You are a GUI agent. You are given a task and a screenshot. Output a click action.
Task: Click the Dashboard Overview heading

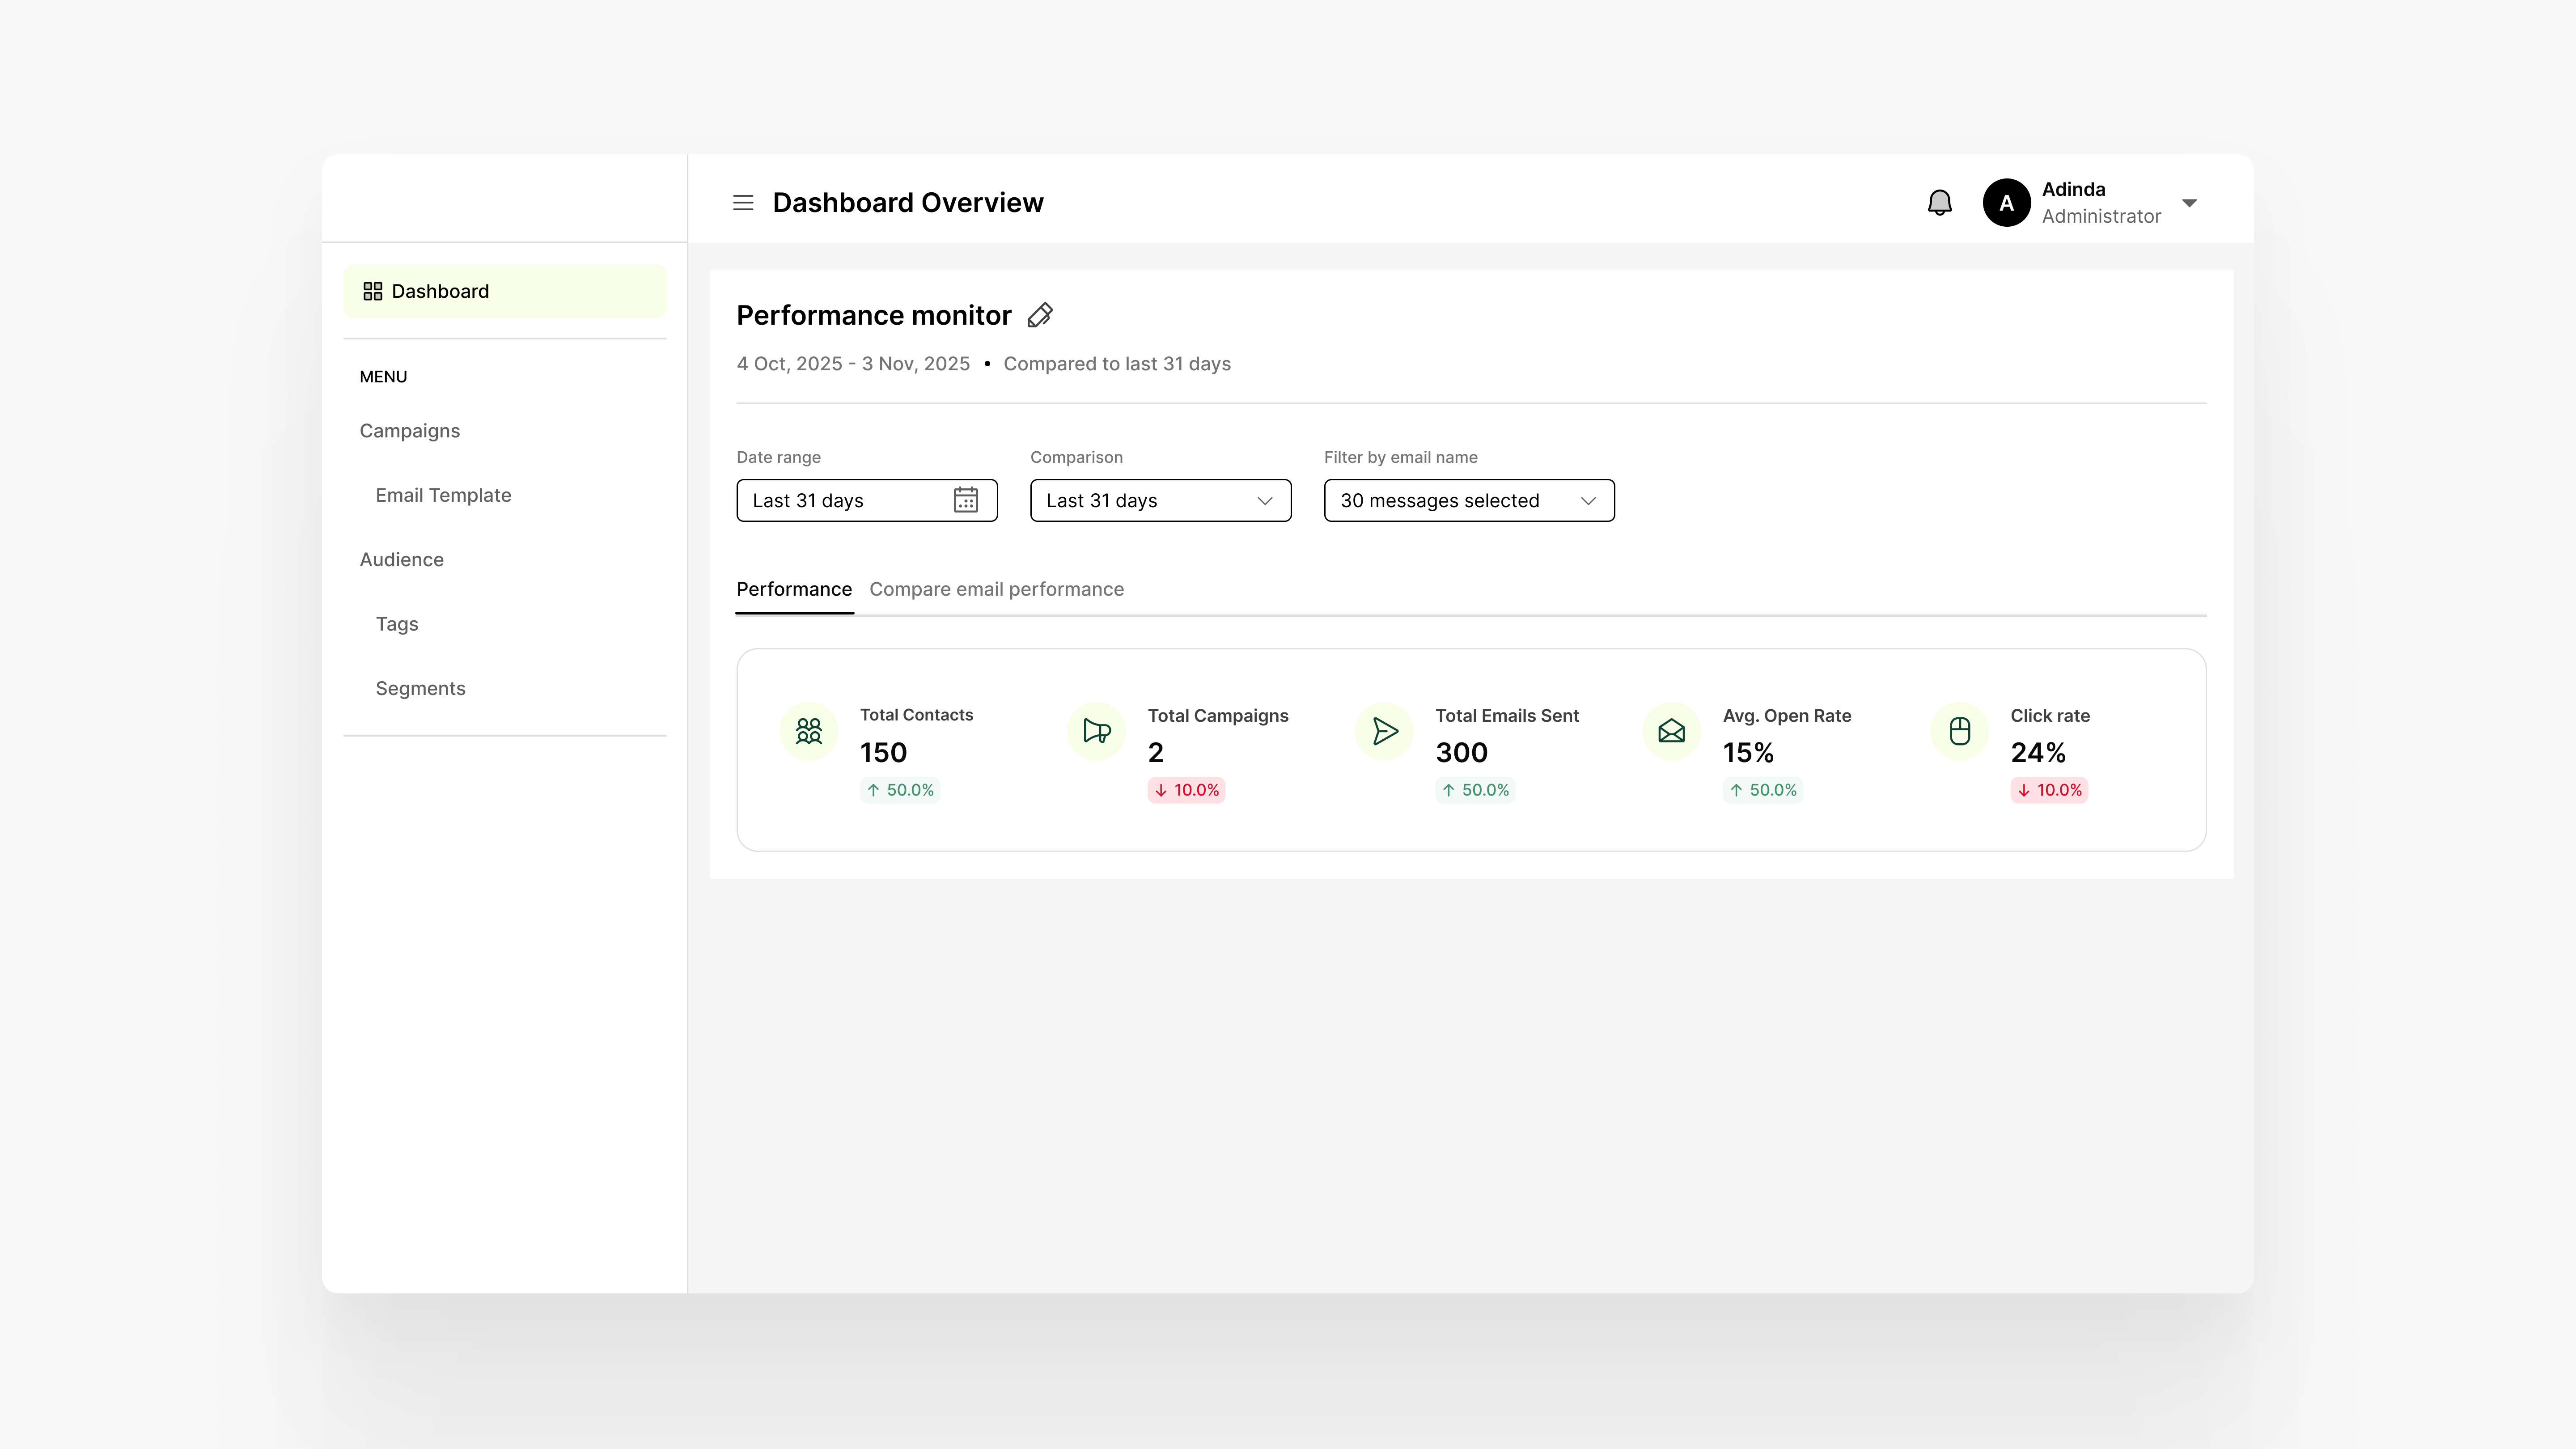coord(908,203)
